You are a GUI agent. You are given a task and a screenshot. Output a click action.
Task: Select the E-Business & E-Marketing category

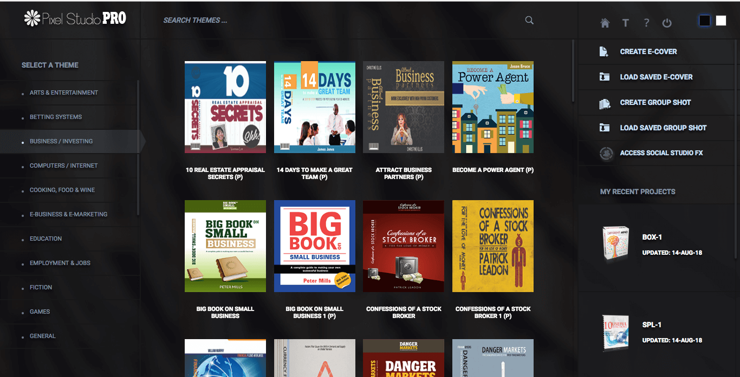click(x=69, y=214)
